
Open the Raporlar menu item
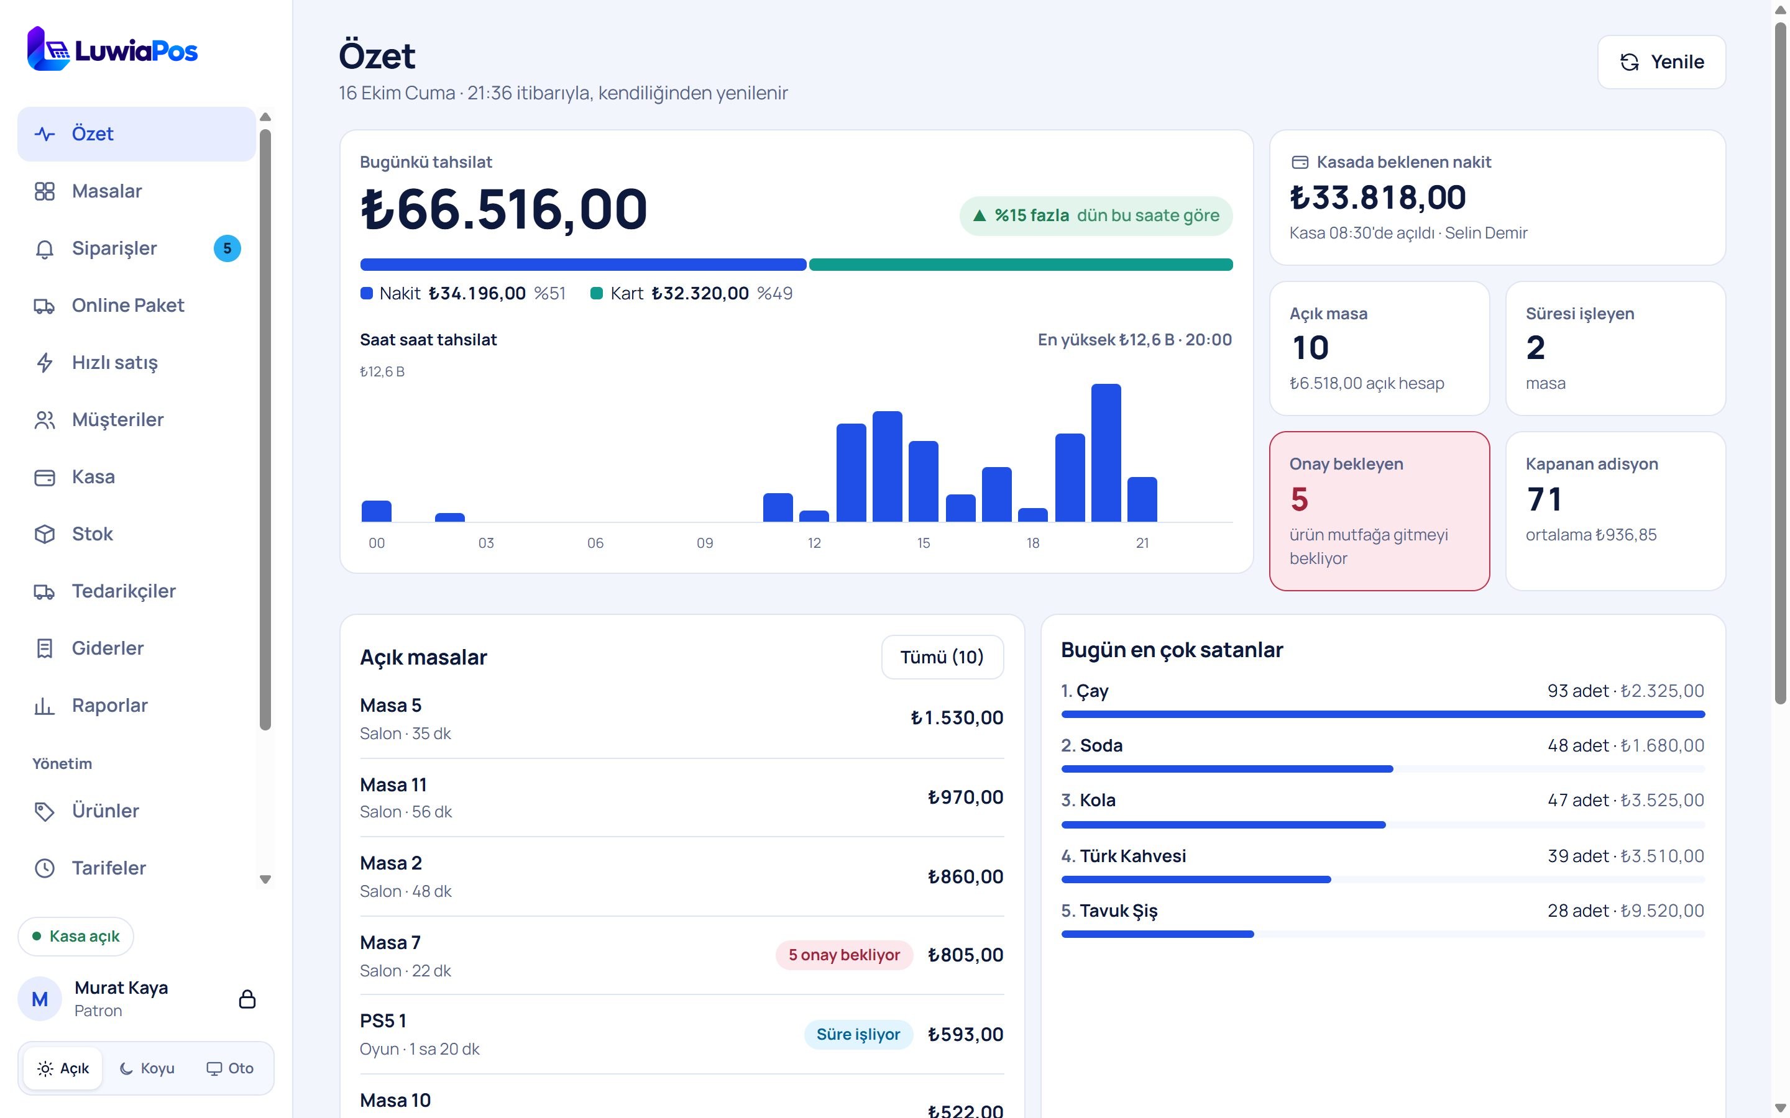[x=137, y=706]
